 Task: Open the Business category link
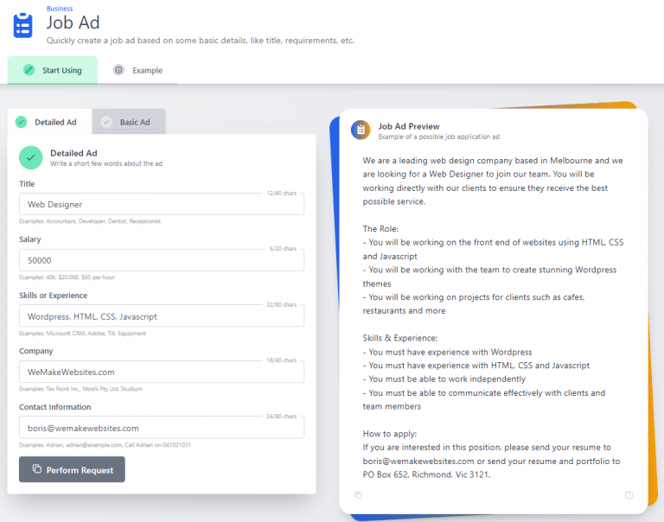pyautogui.click(x=60, y=9)
